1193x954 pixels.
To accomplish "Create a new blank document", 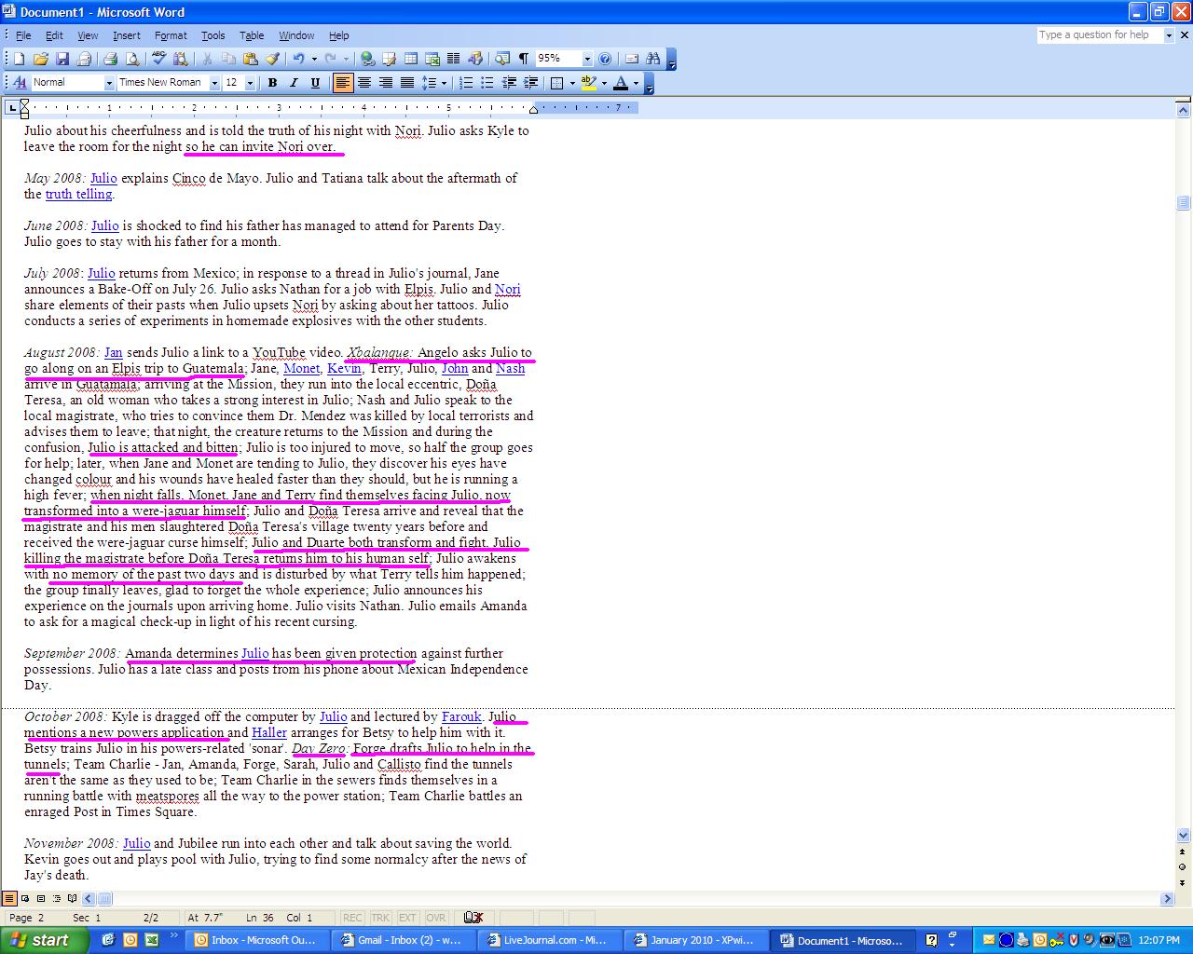I will pos(19,59).
